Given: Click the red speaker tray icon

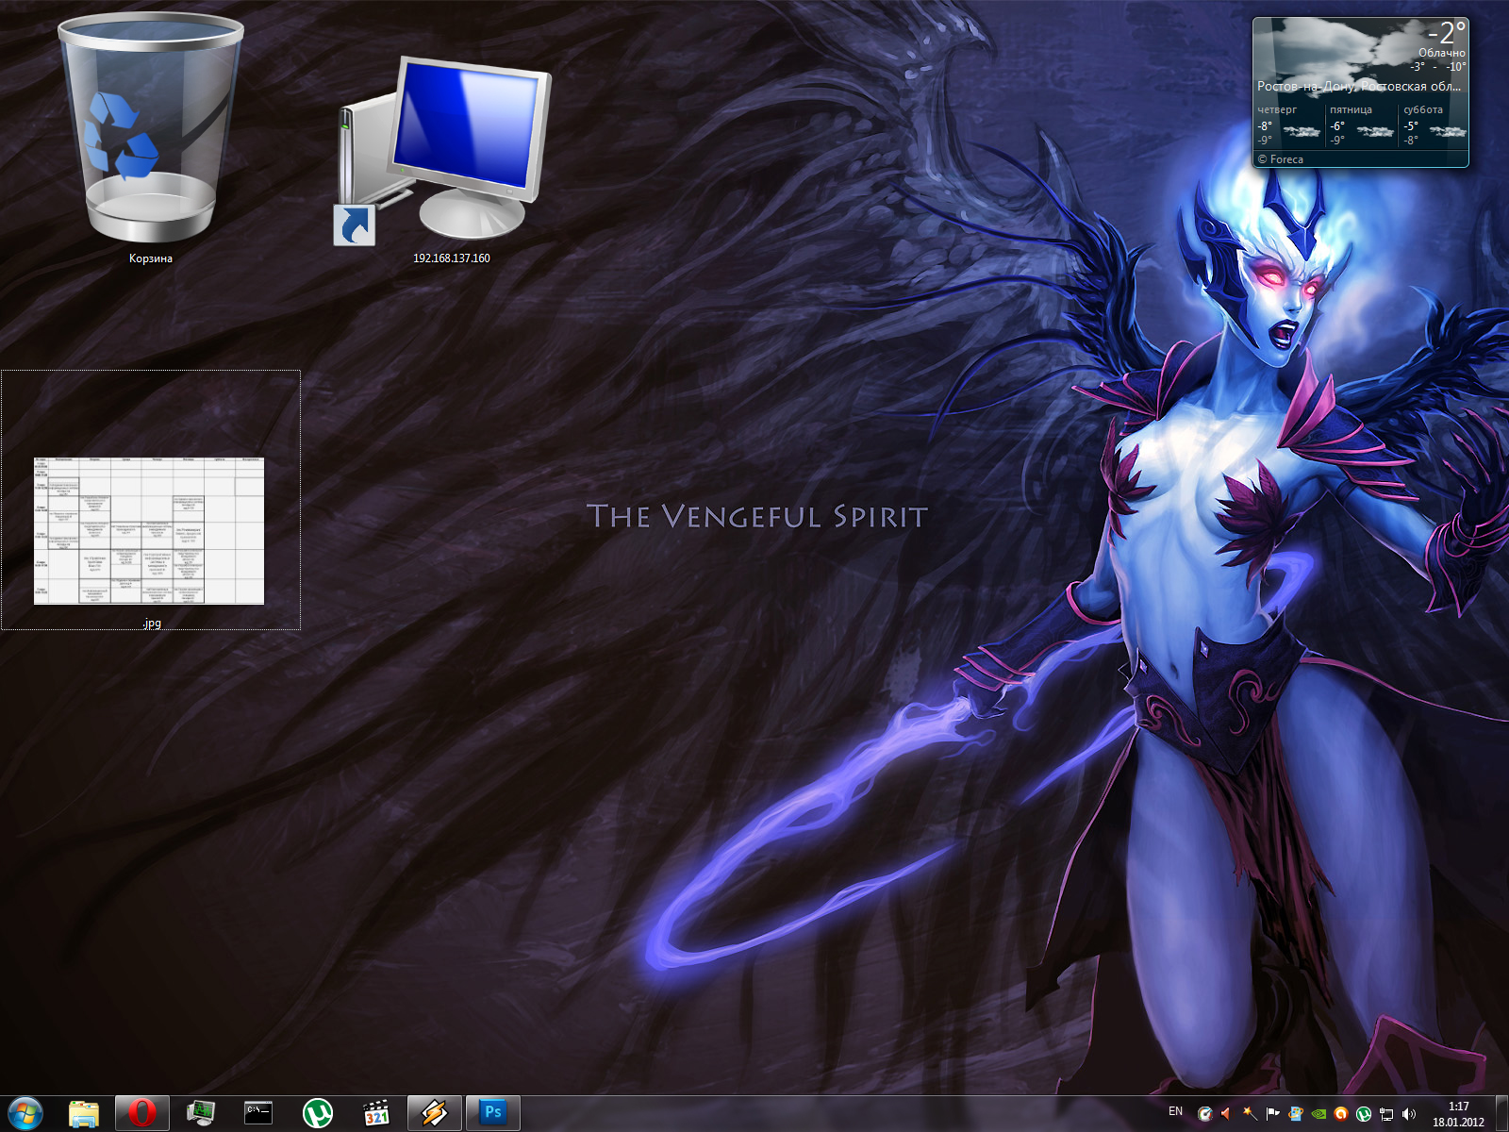Looking at the screenshot, I should [1226, 1114].
